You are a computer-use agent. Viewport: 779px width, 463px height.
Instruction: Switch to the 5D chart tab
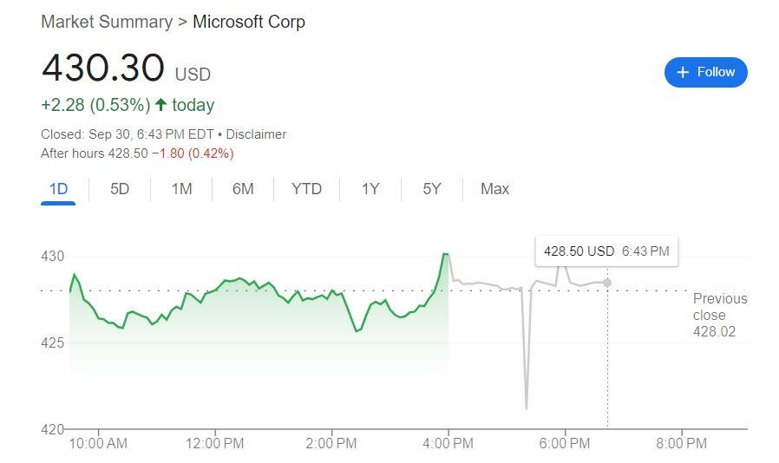pyautogui.click(x=120, y=189)
